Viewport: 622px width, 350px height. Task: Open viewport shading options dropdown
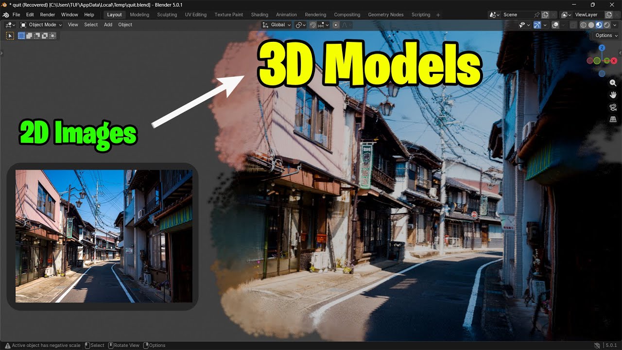click(615, 25)
